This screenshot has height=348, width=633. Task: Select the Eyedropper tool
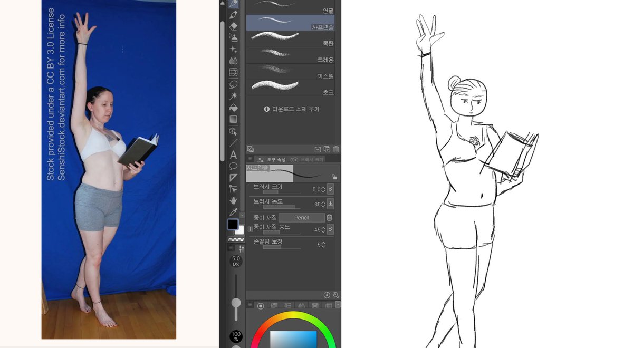click(x=233, y=212)
